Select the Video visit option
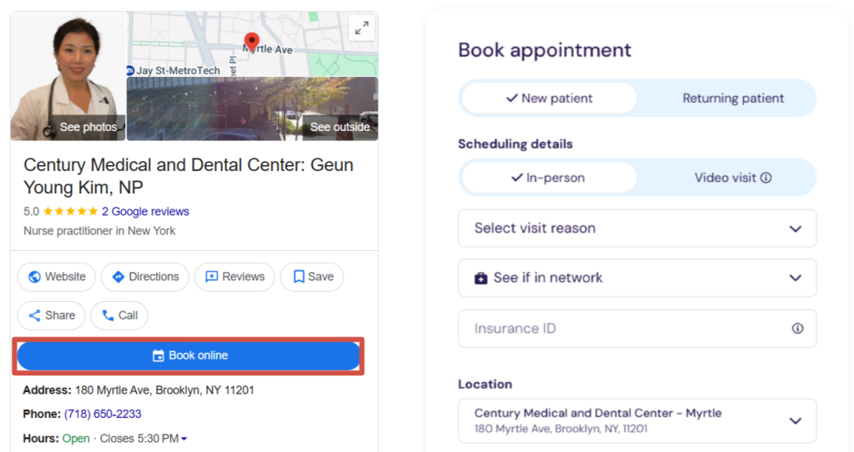 (x=725, y=178)
